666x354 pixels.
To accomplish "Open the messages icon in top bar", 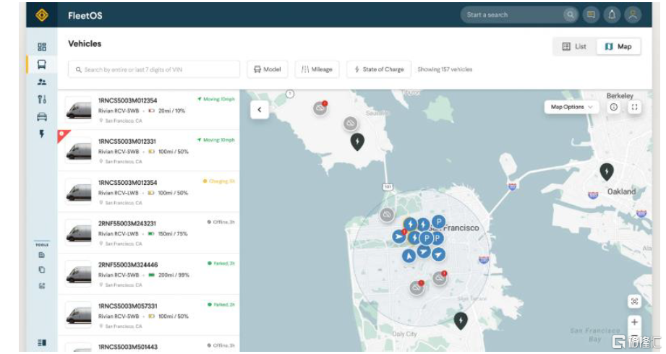I will pyautogui.click(x=591, y=14).
